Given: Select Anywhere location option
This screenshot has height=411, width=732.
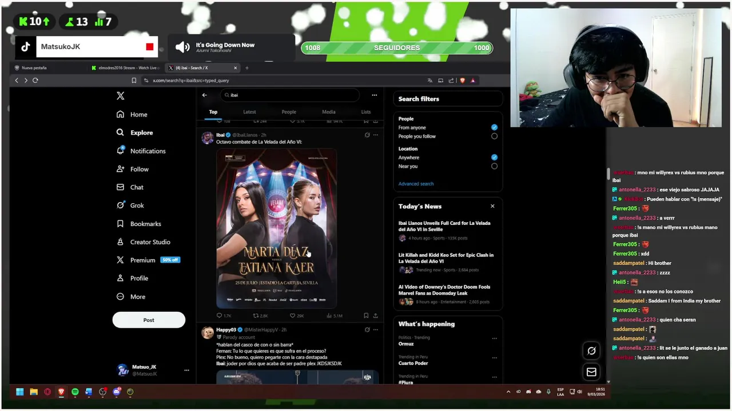Looking at the screenshot, I should click(x=494, y=157).
